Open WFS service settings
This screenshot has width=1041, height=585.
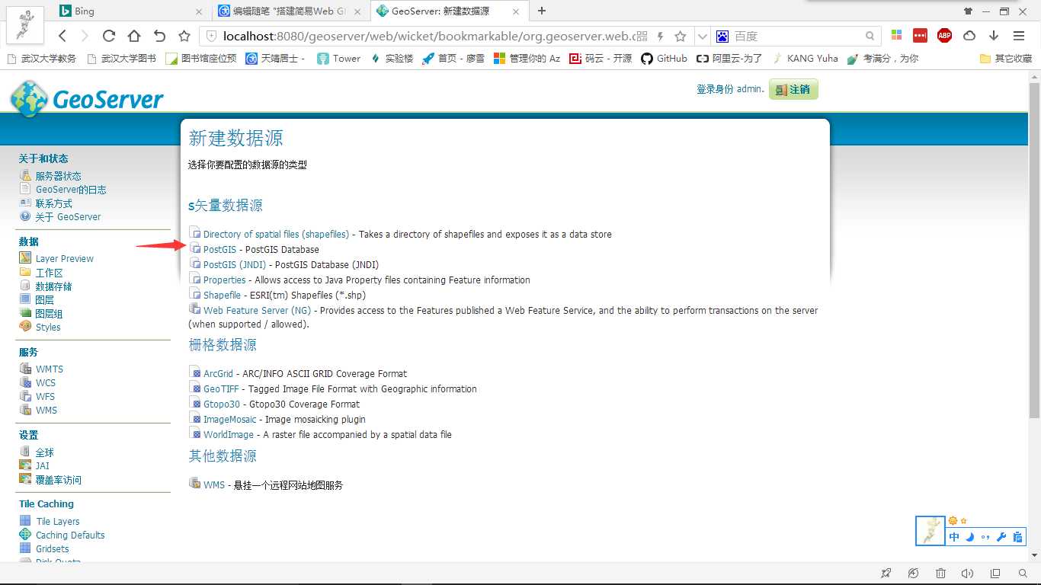46,396
